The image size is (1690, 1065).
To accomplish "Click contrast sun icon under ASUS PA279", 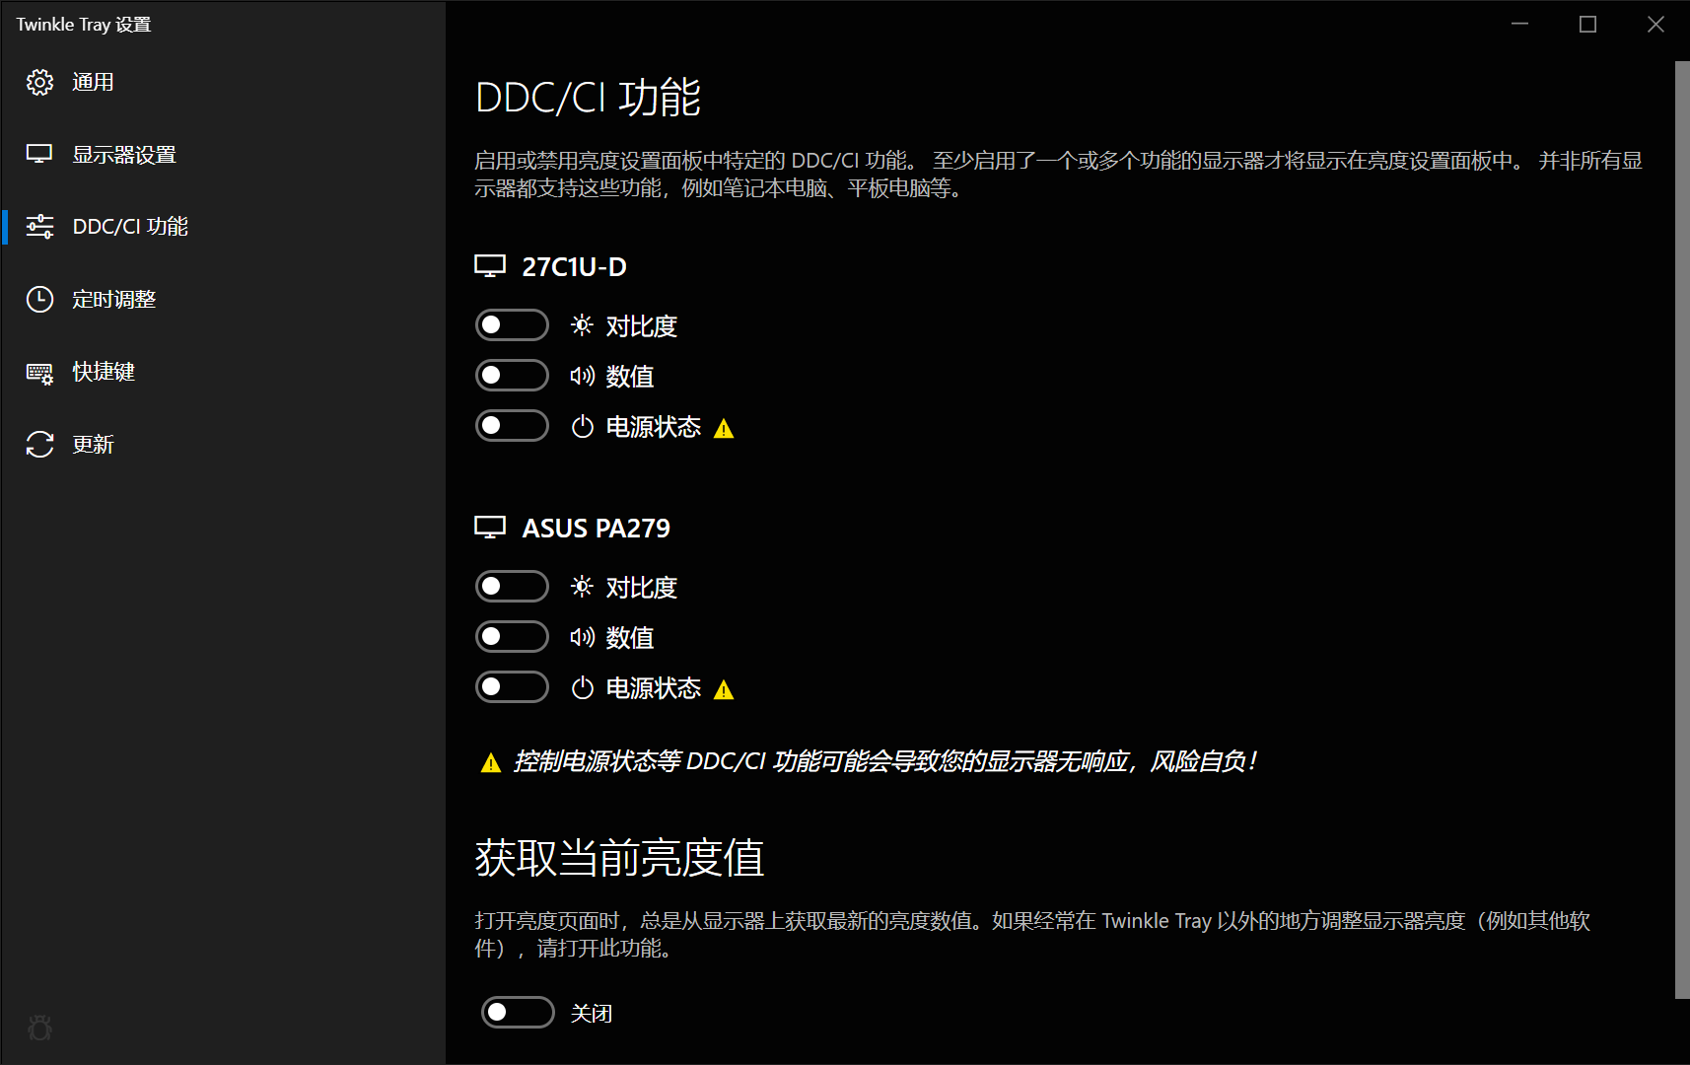I will (582, 587).
